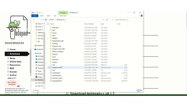Viewport: 187px width, 105px height.
Task: Open Resources link on website
Action: (x=15, y=65)
